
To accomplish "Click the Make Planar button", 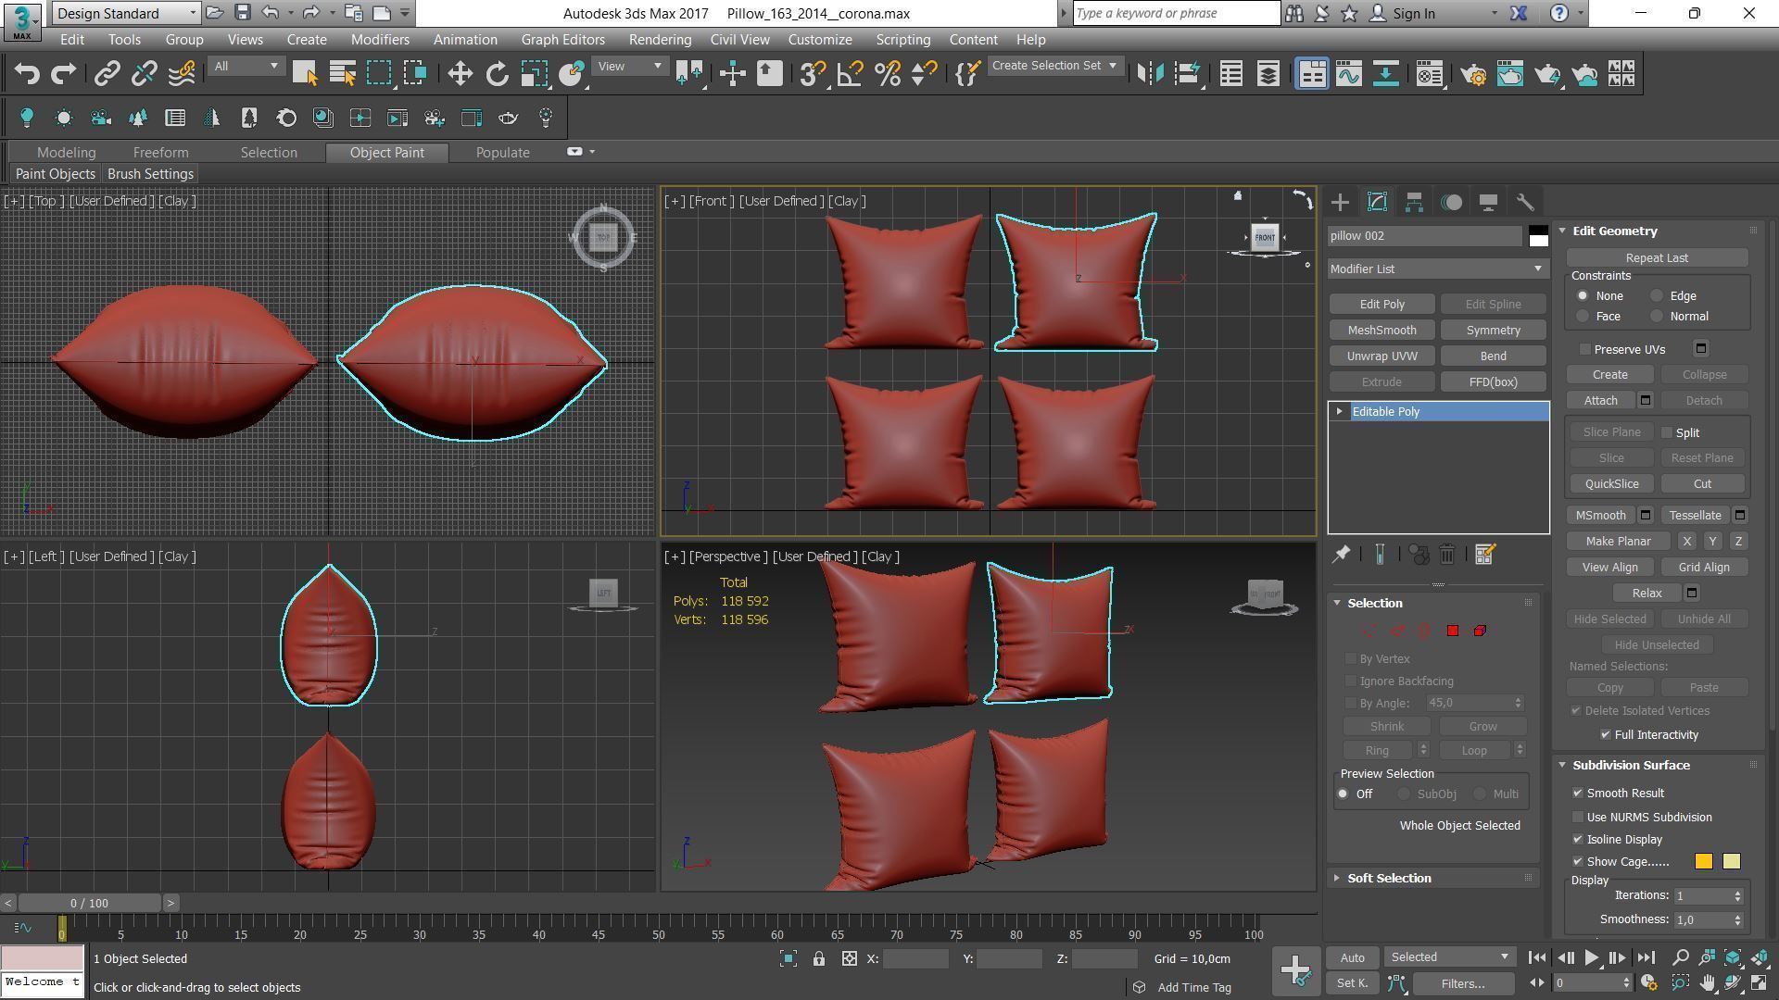I will coord(1618,542).
